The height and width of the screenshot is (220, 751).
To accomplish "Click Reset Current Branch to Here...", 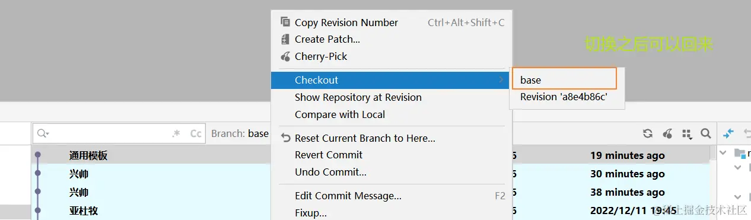I will pos(365,138).
